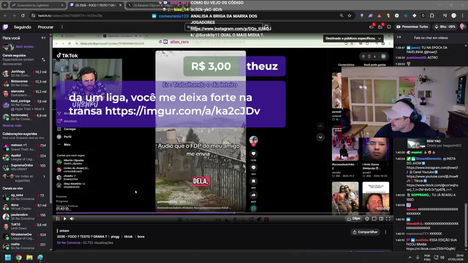This screenshot has width=468, height=263.
Task: Bookmark this page star icon
Action: click(x=350, y=16)
